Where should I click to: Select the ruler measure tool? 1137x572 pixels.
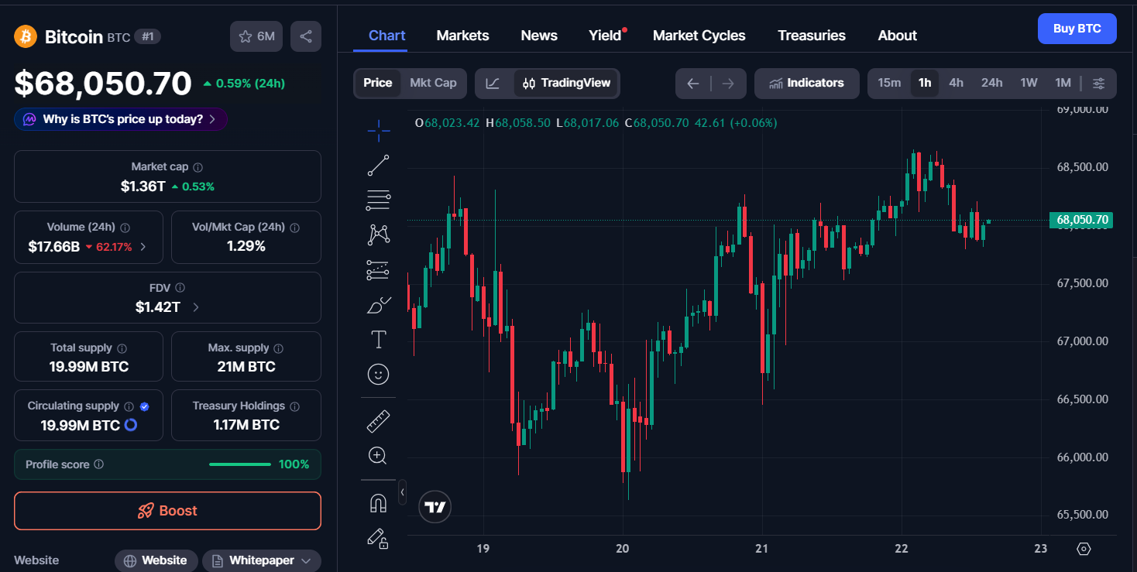tap(378, 421)
